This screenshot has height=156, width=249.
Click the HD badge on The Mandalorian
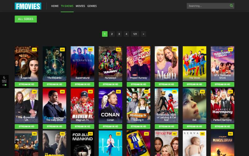(x=230, y=134)
